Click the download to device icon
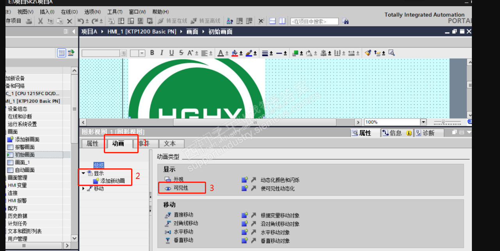The image size is (500, 251). coord(121,21)
